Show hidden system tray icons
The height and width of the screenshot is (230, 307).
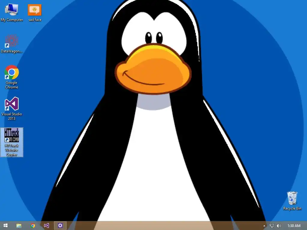click(264, 226)
